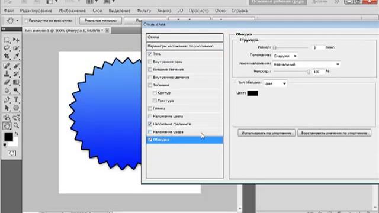Select the 3D Camera tool
379x213 pixels.
(x=16, y=118)
